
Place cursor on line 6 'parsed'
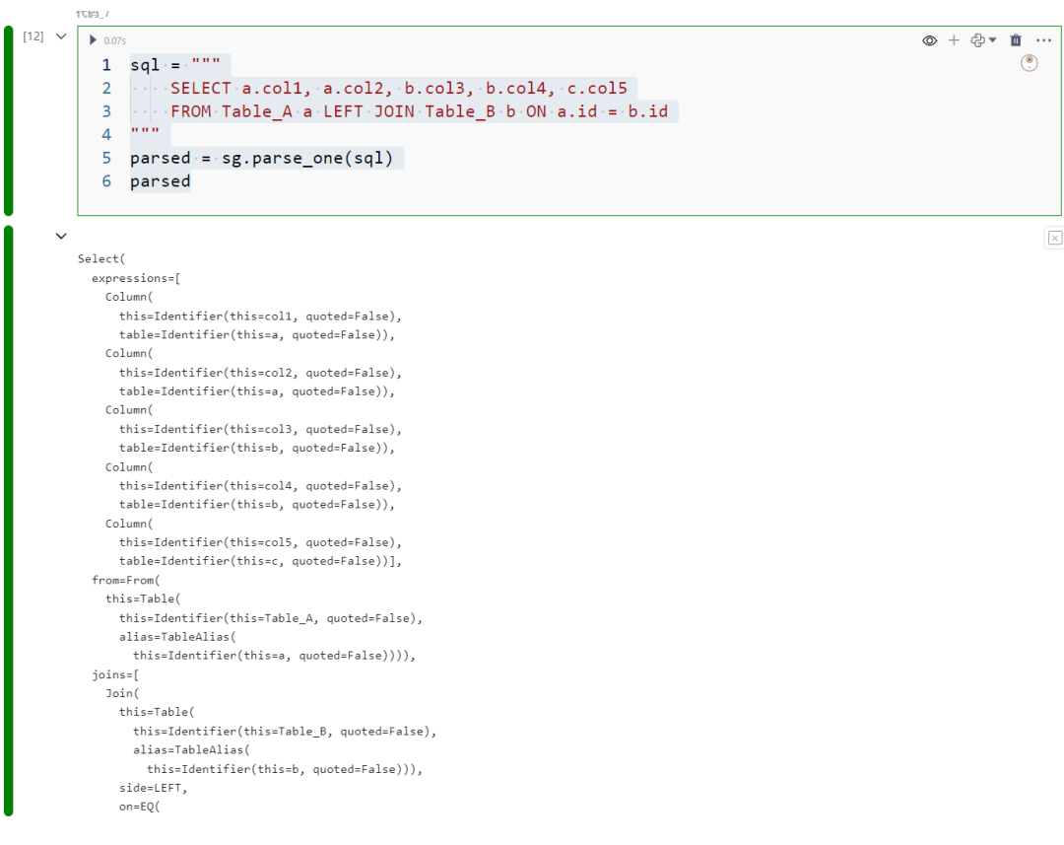[161, 181]
